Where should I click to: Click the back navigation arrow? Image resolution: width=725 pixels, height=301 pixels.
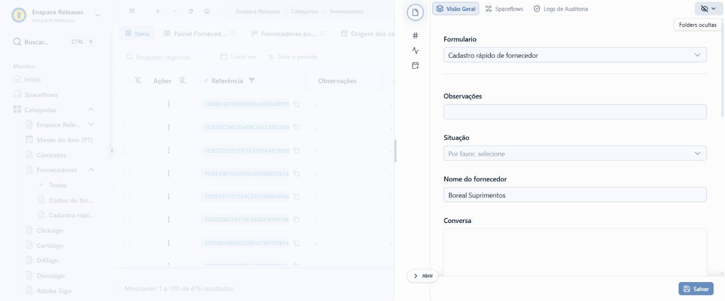(x=159, y=11)
